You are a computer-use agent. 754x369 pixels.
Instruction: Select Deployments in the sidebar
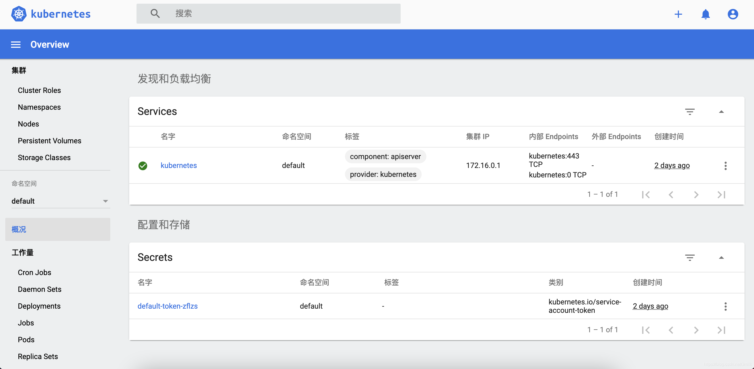(39, 306)
